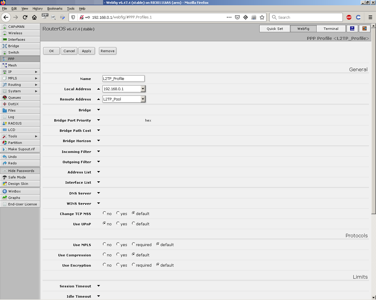
Task: Click the Cancel button
Action: tap(69, 51)
